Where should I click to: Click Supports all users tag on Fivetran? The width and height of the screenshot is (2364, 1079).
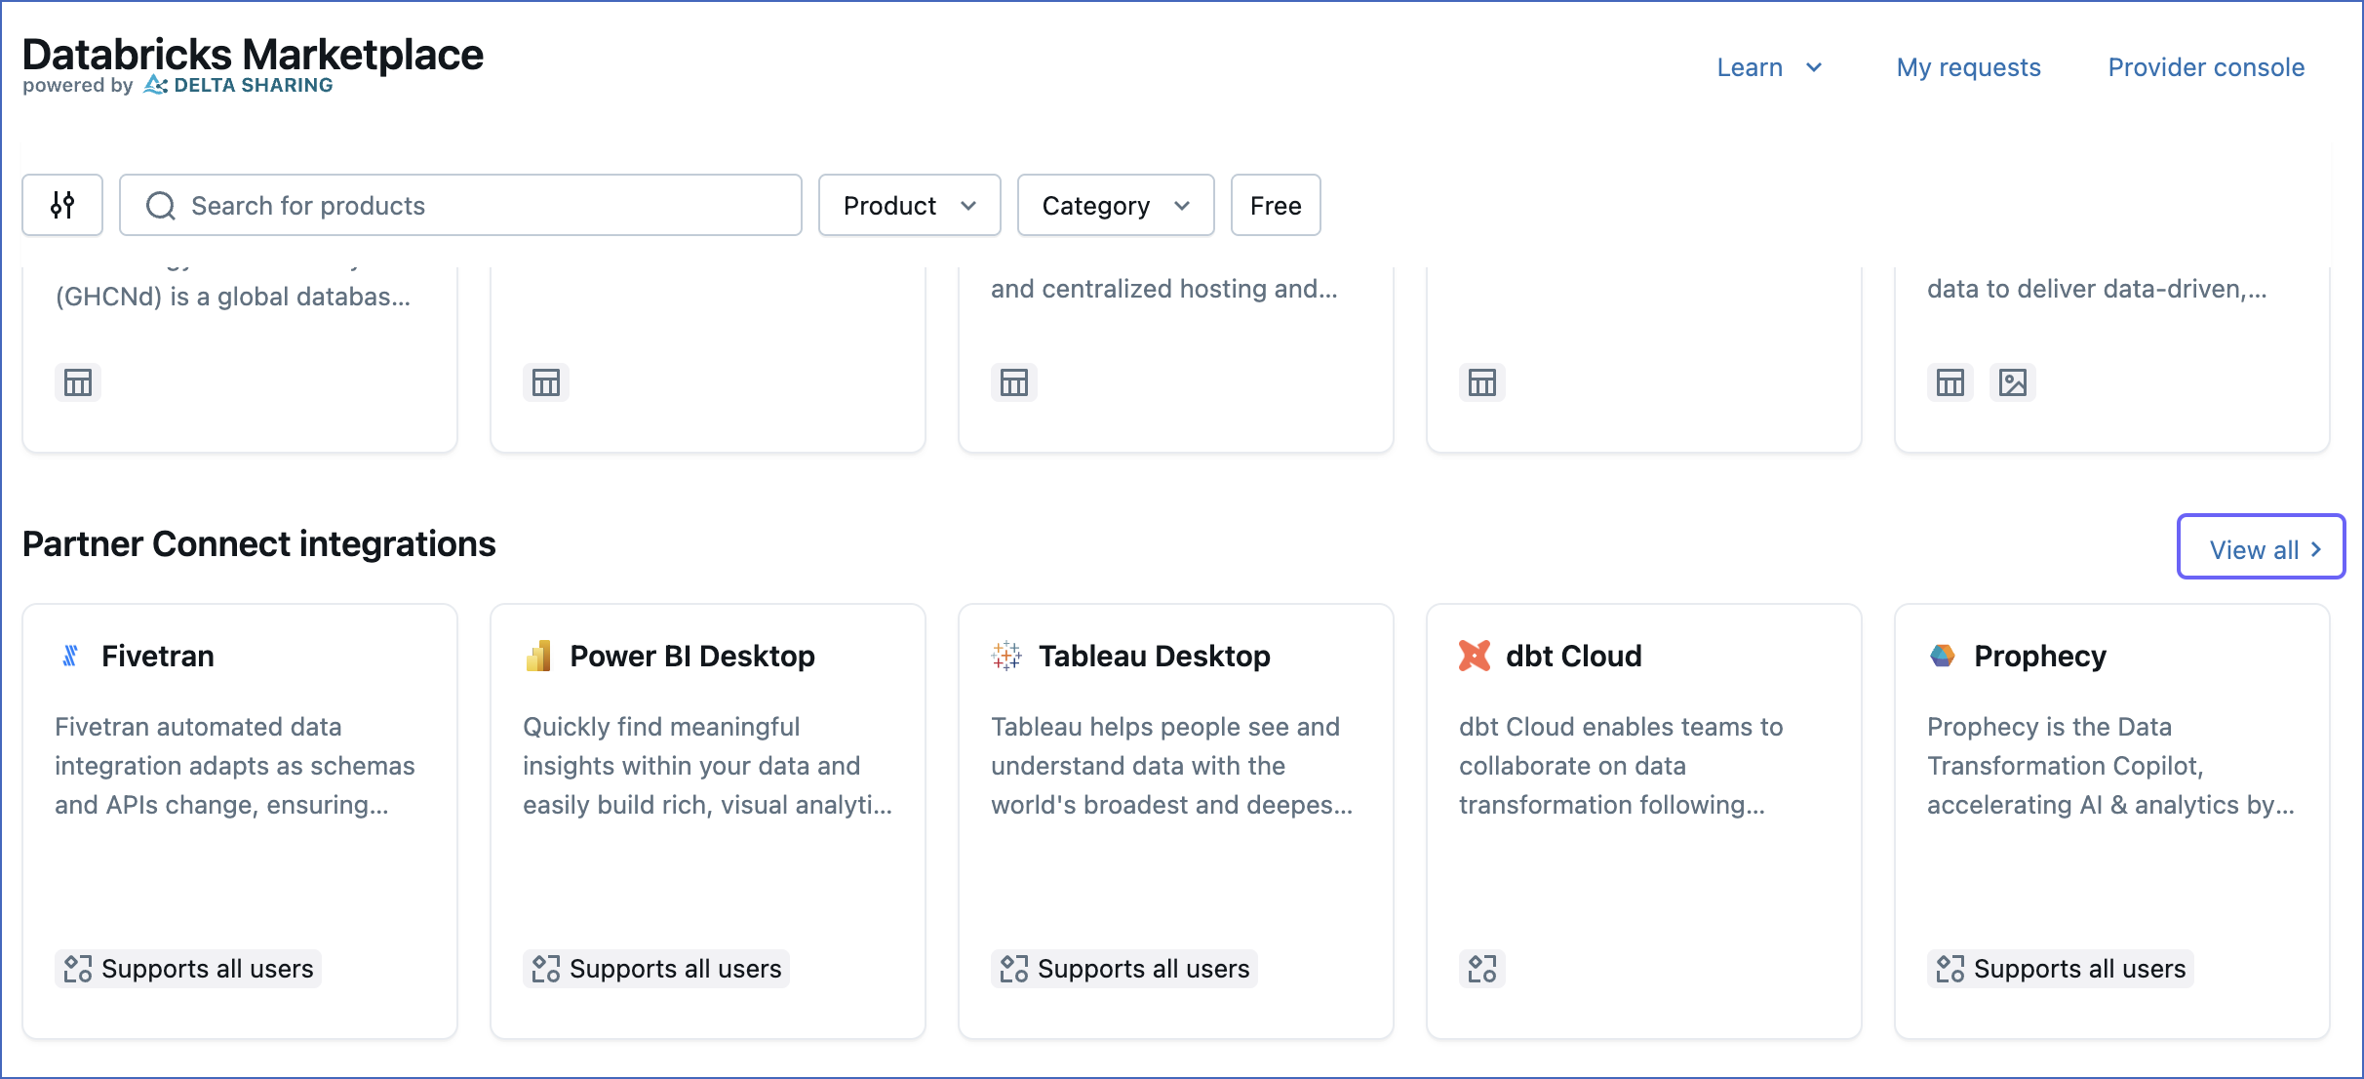tap(188, 969)
